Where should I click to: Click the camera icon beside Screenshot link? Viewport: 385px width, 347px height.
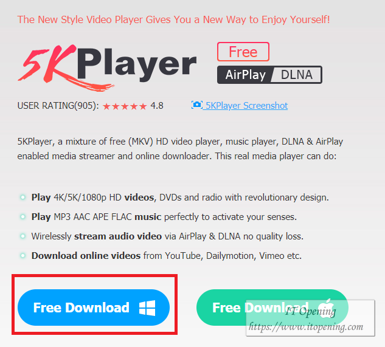tap(196, 105)
